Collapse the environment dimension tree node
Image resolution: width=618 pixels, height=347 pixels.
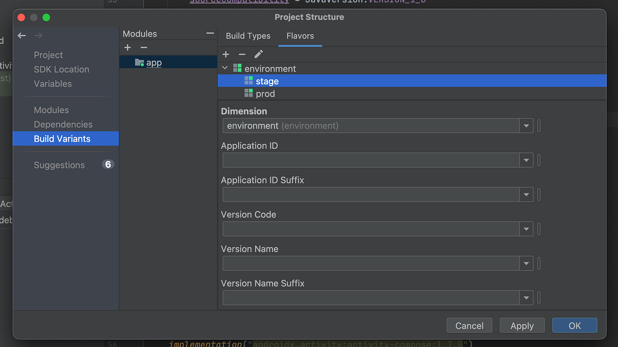point(225,68)
